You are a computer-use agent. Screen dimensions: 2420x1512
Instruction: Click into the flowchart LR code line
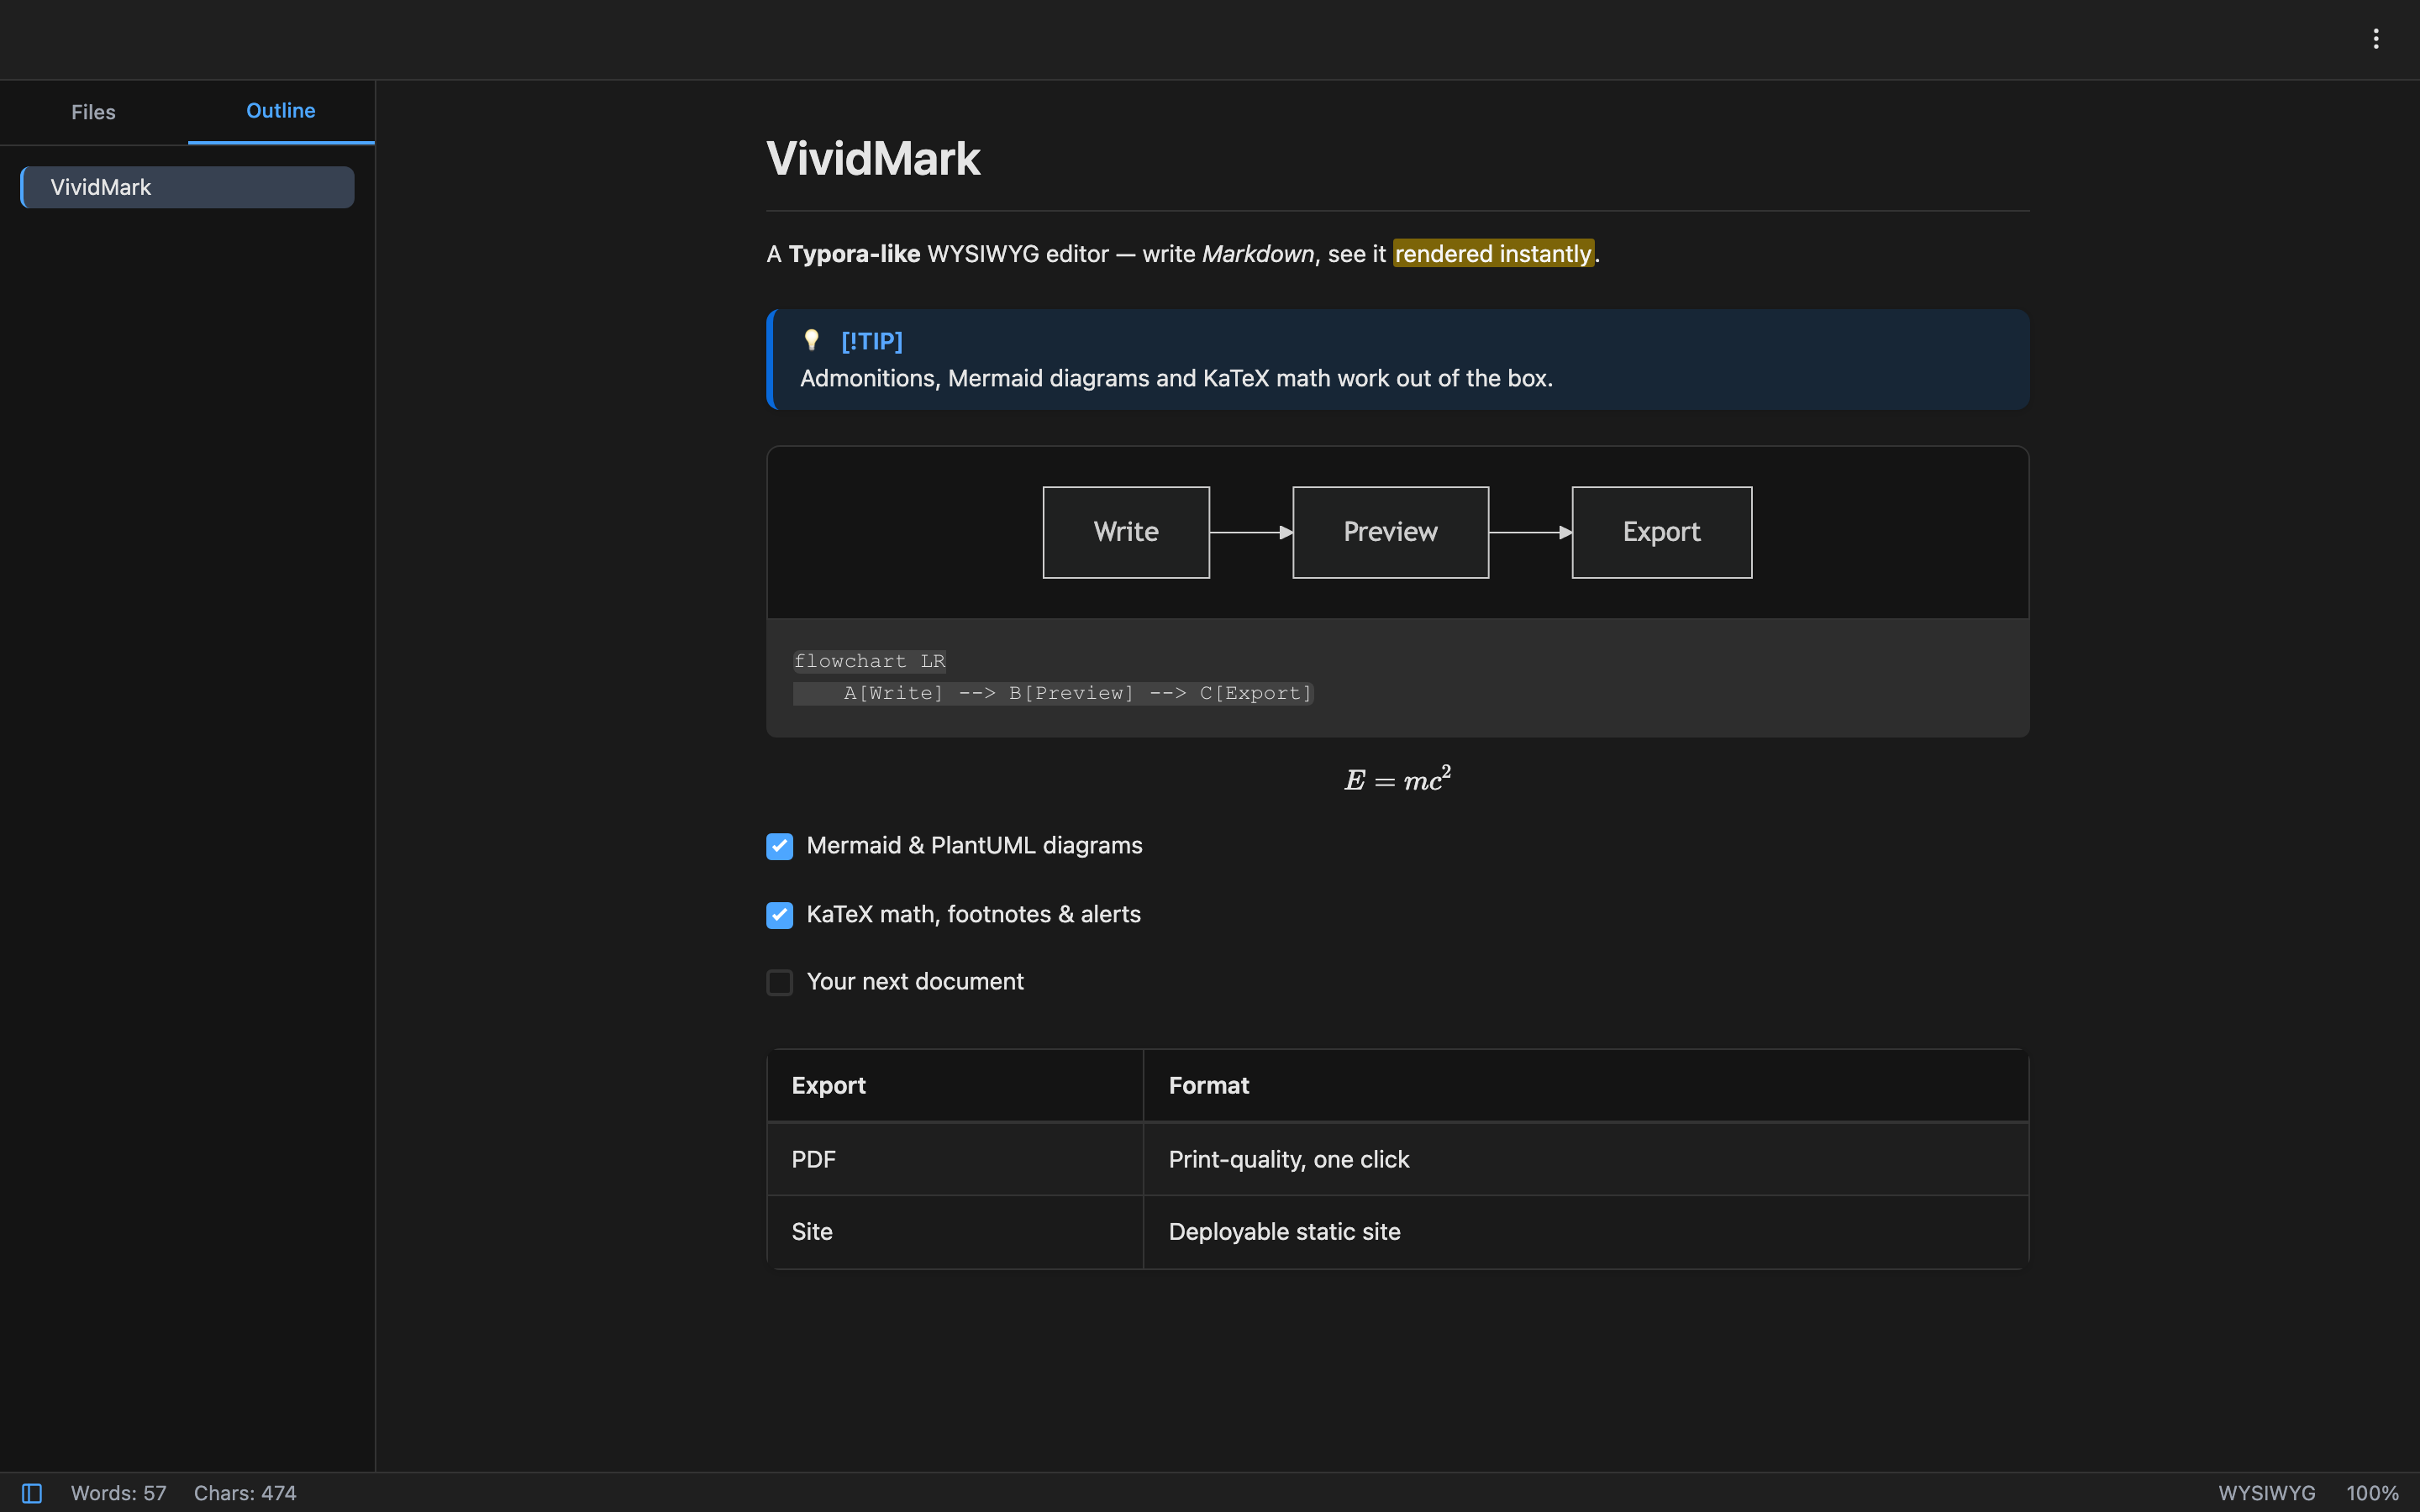[x=869, y=661]
